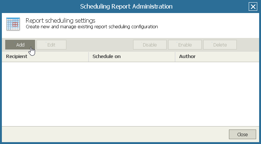Select the Edit button

[x=51, y=45]
